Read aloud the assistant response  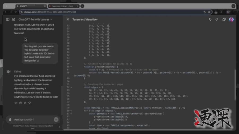point(16,103)
